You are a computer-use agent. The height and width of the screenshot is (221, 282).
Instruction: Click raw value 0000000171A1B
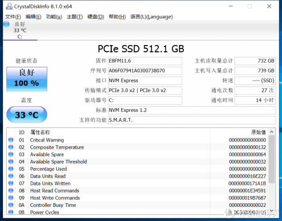point(247,183)
